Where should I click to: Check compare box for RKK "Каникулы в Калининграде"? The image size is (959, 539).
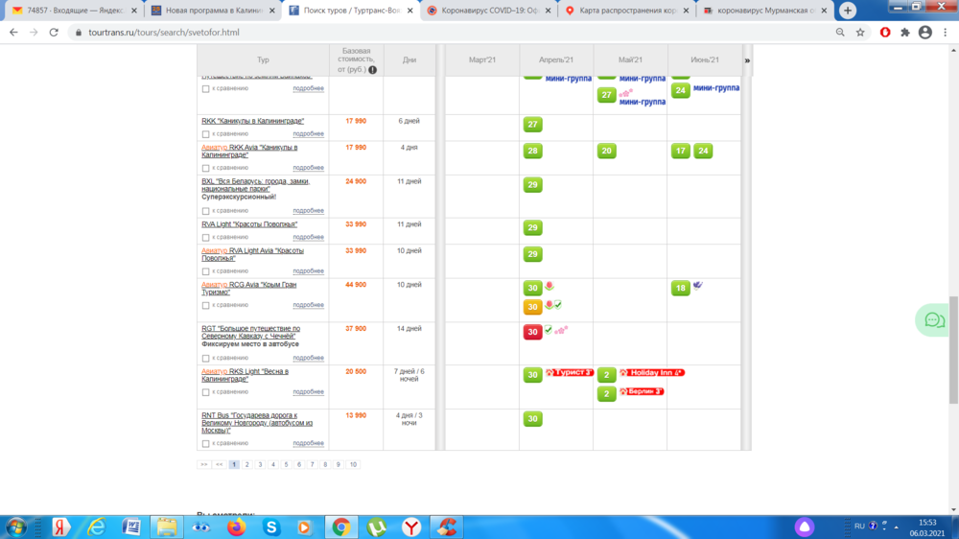(205, 134)
